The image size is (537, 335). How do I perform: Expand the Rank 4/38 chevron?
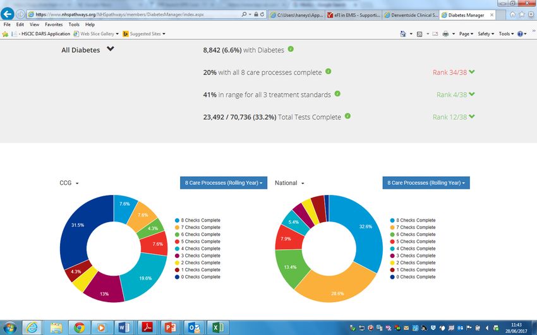pos(472,94)
